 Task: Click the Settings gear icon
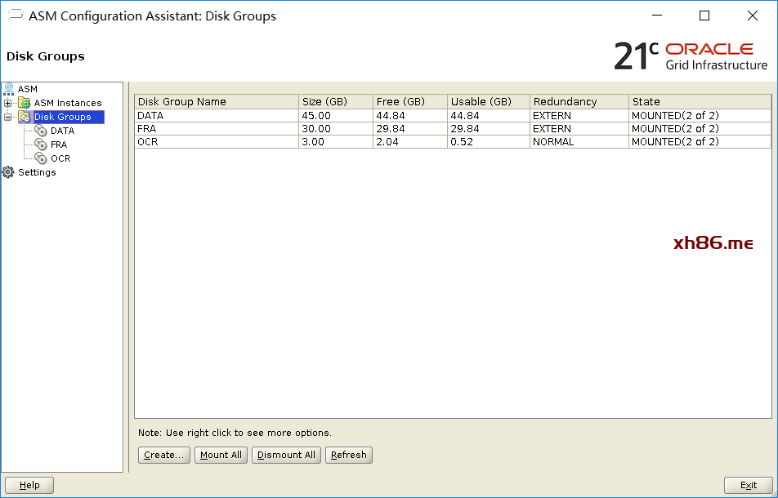point(9,172)
